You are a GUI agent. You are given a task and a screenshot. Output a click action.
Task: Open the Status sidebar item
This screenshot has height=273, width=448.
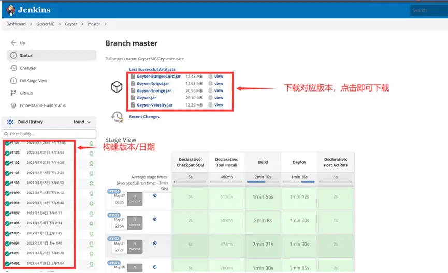pyautogui.click(x=51, y=55)
